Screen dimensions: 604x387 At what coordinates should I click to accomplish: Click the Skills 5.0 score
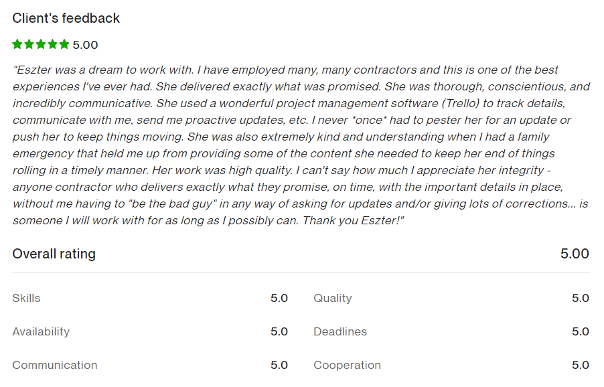point(279,298)
